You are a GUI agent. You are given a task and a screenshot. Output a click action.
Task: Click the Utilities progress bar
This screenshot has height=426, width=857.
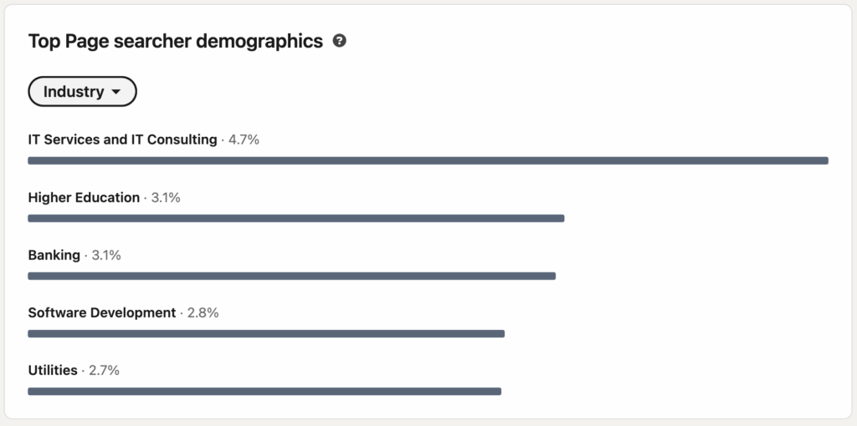click(x=264, y=391)
